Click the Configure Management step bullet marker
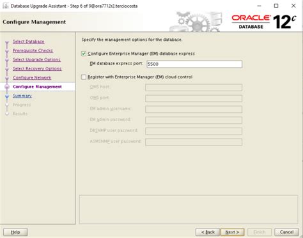This screenshot has width=303, height=238. click(7, 87)
